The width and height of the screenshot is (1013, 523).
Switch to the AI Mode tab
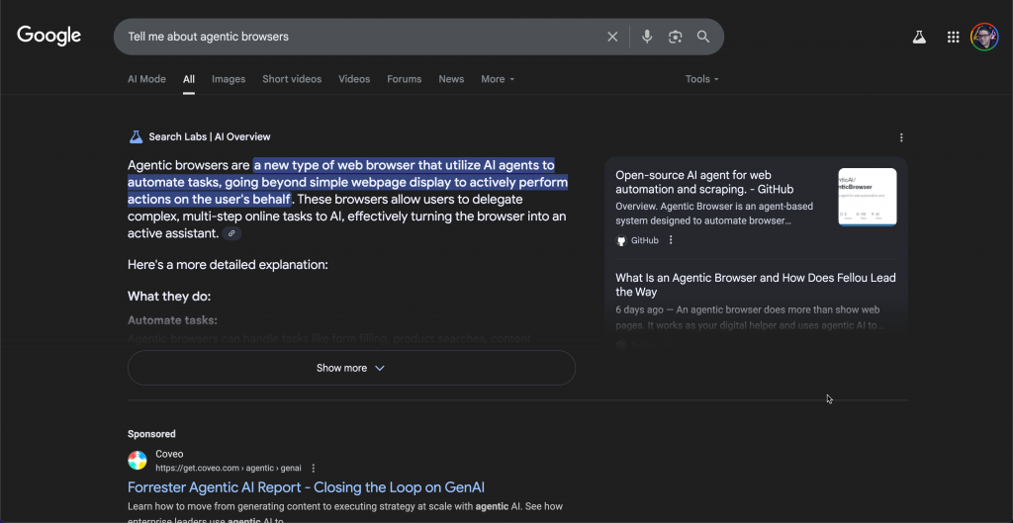tap(146, 79)
